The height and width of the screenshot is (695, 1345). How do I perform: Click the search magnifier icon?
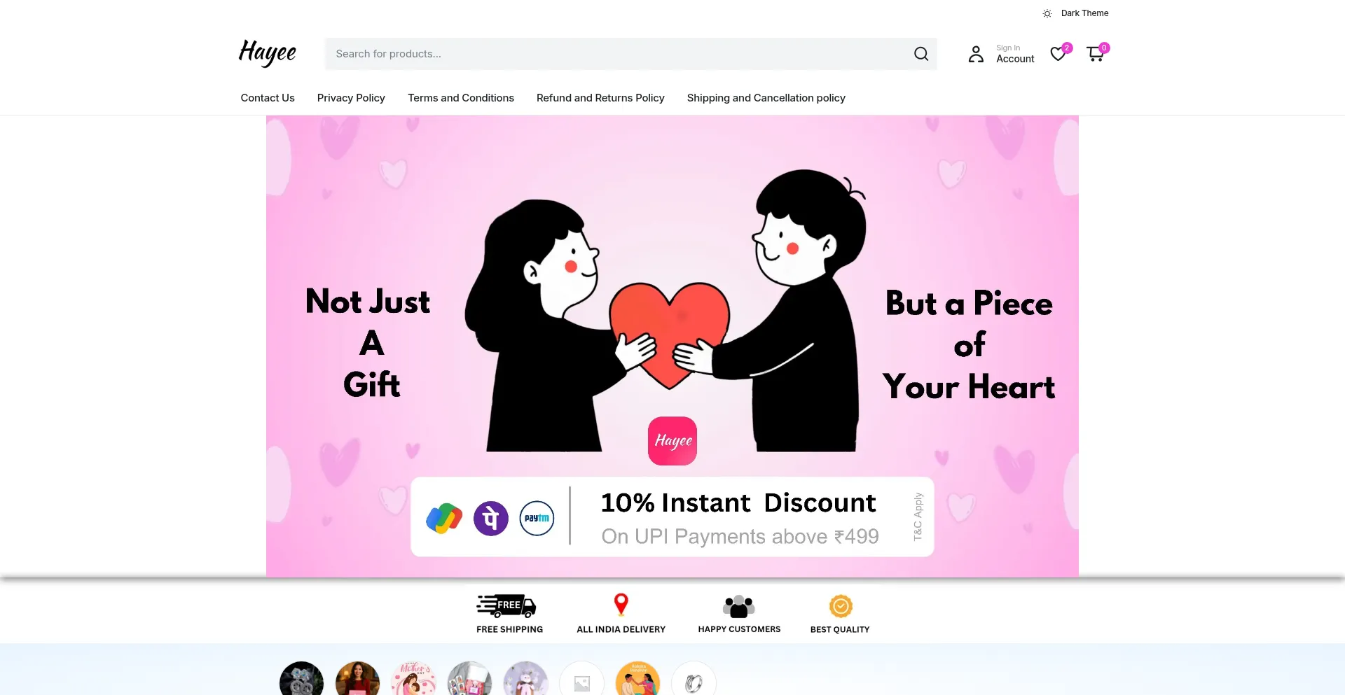[921, 54]
